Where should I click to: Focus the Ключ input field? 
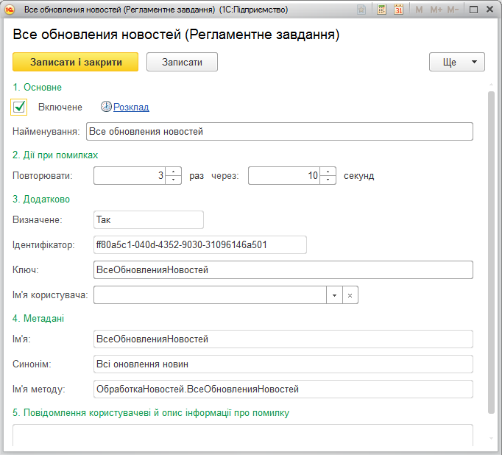coord(283,269)
